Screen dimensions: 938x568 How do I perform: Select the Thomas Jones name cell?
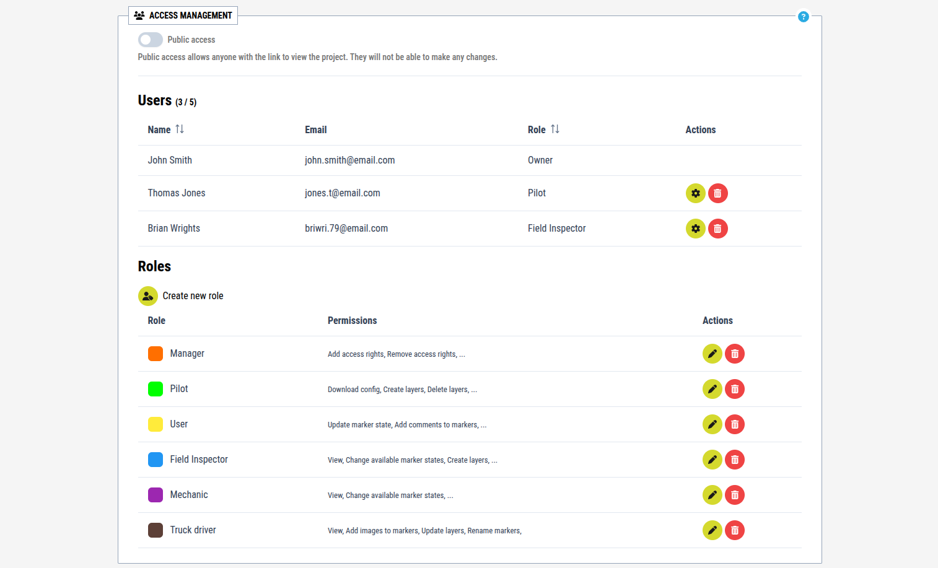(177, 193)
